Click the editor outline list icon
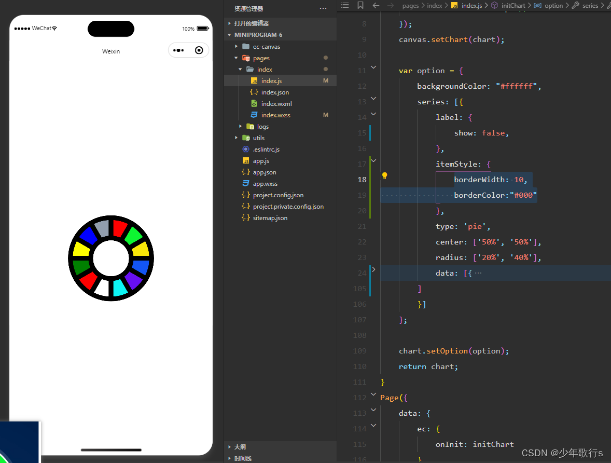Screen dimensions: 611x463 [345, 6]
